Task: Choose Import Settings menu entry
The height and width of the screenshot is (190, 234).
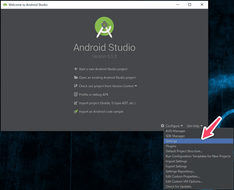Action: point(198,161)
